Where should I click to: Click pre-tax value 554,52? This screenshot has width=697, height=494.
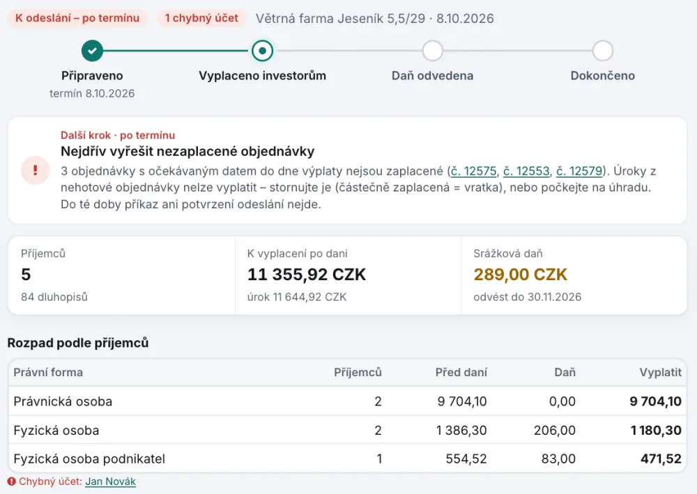pyautogui.click(x=466, y=459)
